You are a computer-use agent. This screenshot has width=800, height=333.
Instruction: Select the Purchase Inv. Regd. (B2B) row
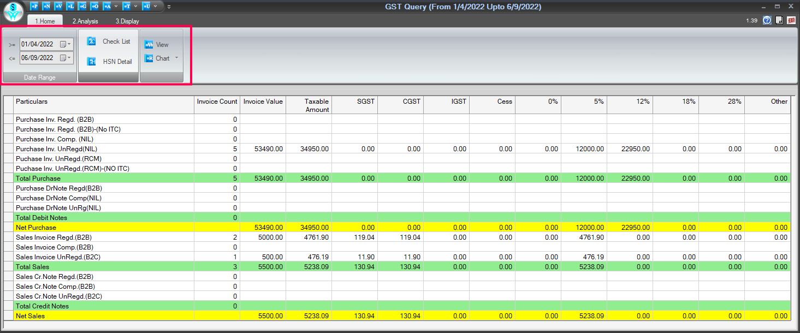click(x=397, y=119)
